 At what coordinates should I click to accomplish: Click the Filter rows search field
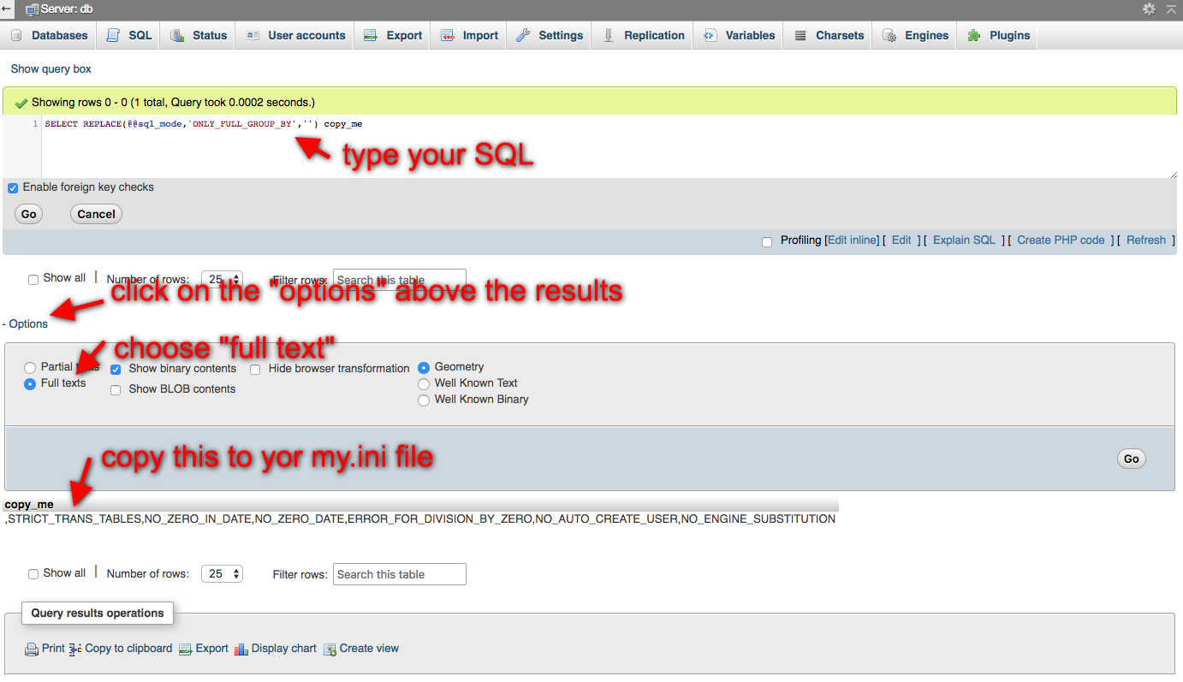pyautogui.click(x=399, y=279)
